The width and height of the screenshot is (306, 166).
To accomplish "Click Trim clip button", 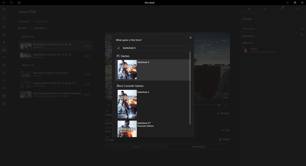I will click(225, 130).
